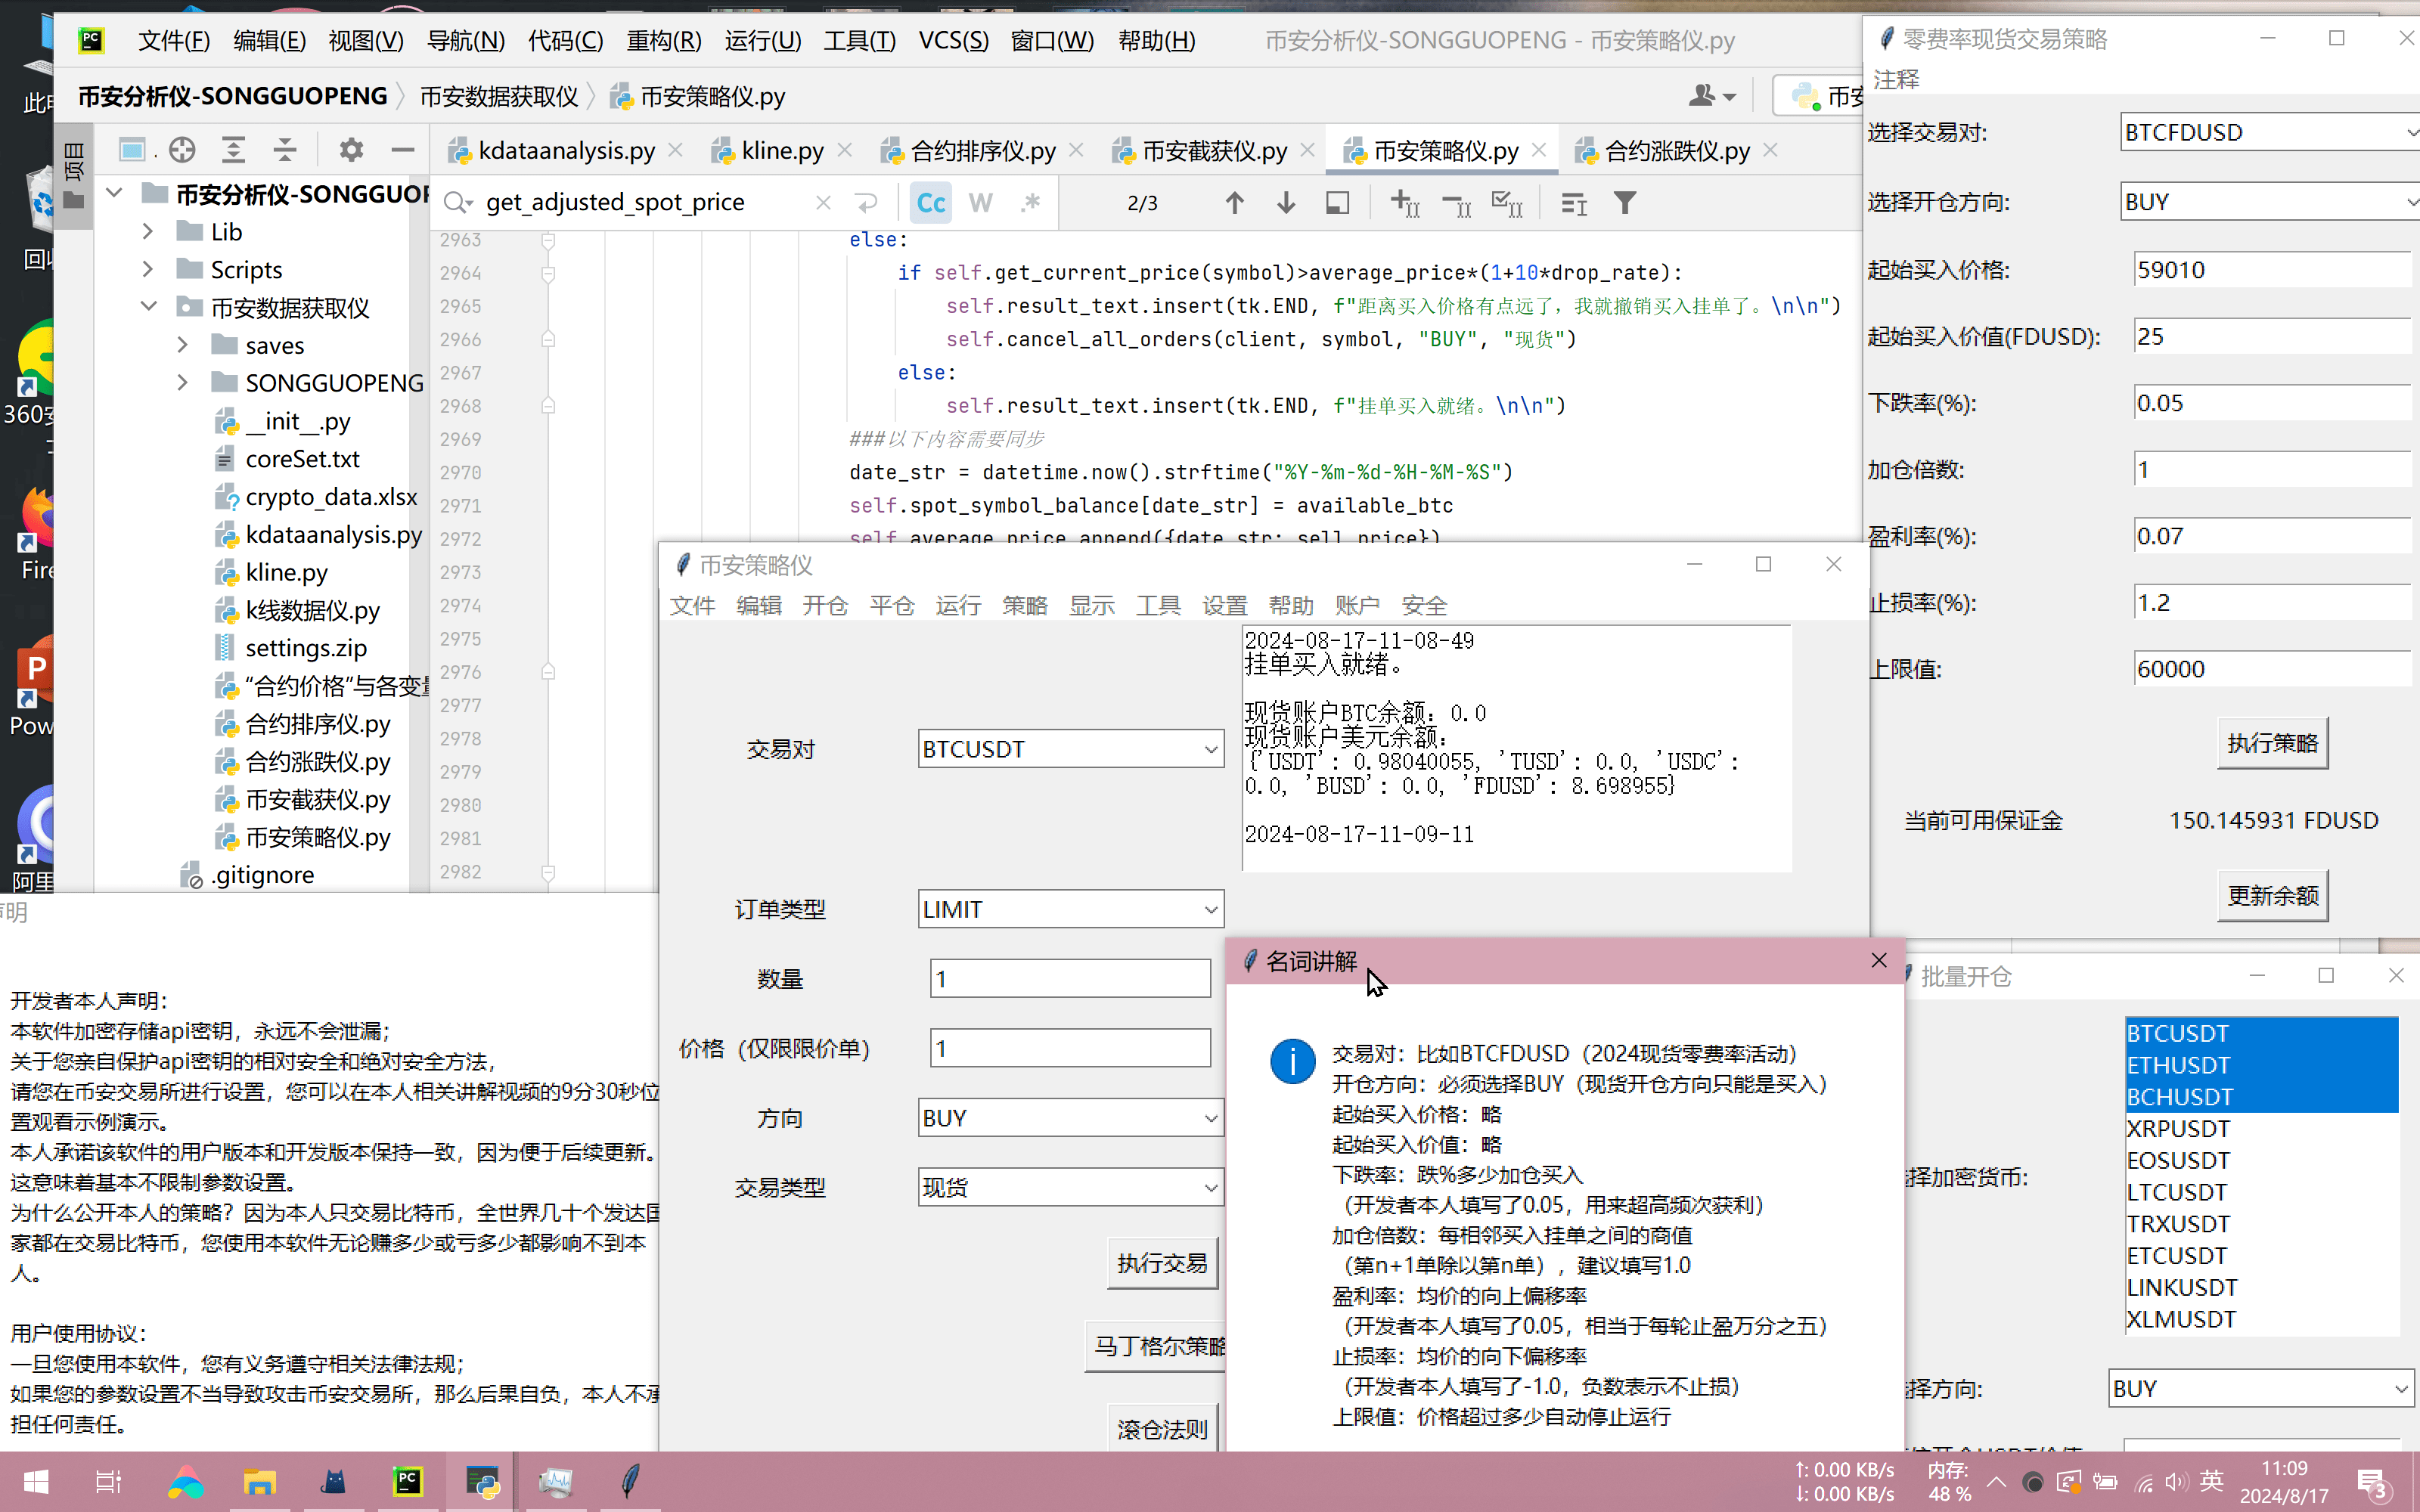This screenshot has height=1512, width=2420.
Task: Click the Python icon on taskbar
Action: (x=482, y=1481)
